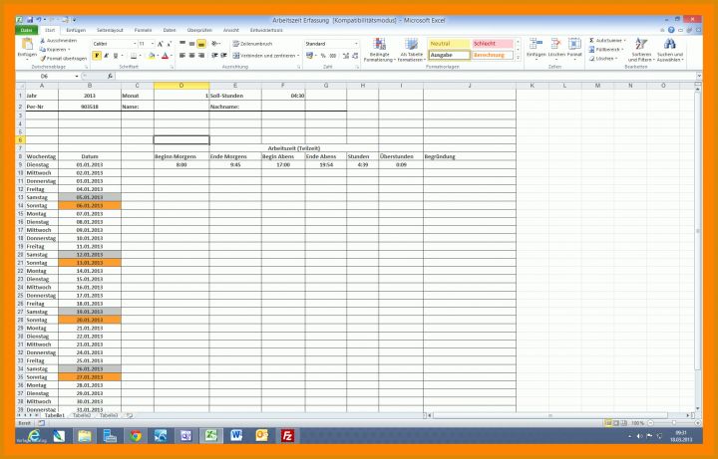The width and height of the screenshot is (718, 459).
Task: Add a decimal place
Action: point(345,56)
